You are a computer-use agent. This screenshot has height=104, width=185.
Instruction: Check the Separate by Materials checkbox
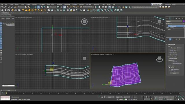[x=172, y=62]
